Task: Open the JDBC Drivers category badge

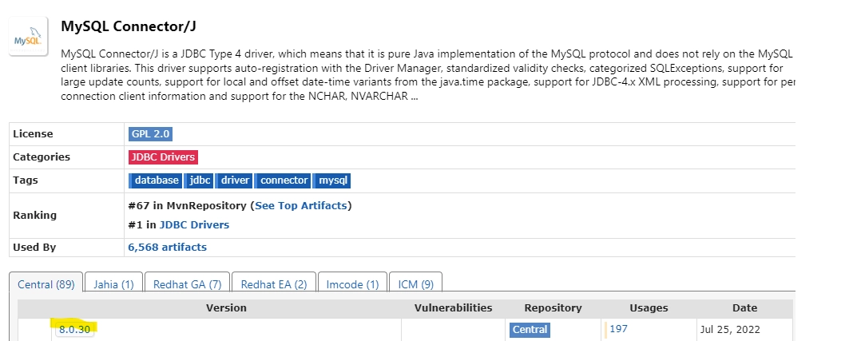Action: pos(163,157)
